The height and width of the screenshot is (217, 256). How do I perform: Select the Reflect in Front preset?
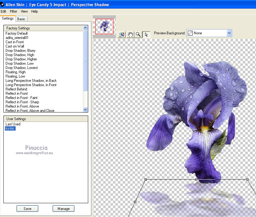[x=17, y=93]
